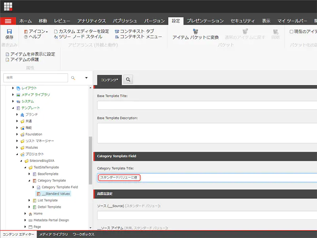Expand the メディア ライブラリ node arrow
This screenshot has width=317, height=238.
[13, 94]
